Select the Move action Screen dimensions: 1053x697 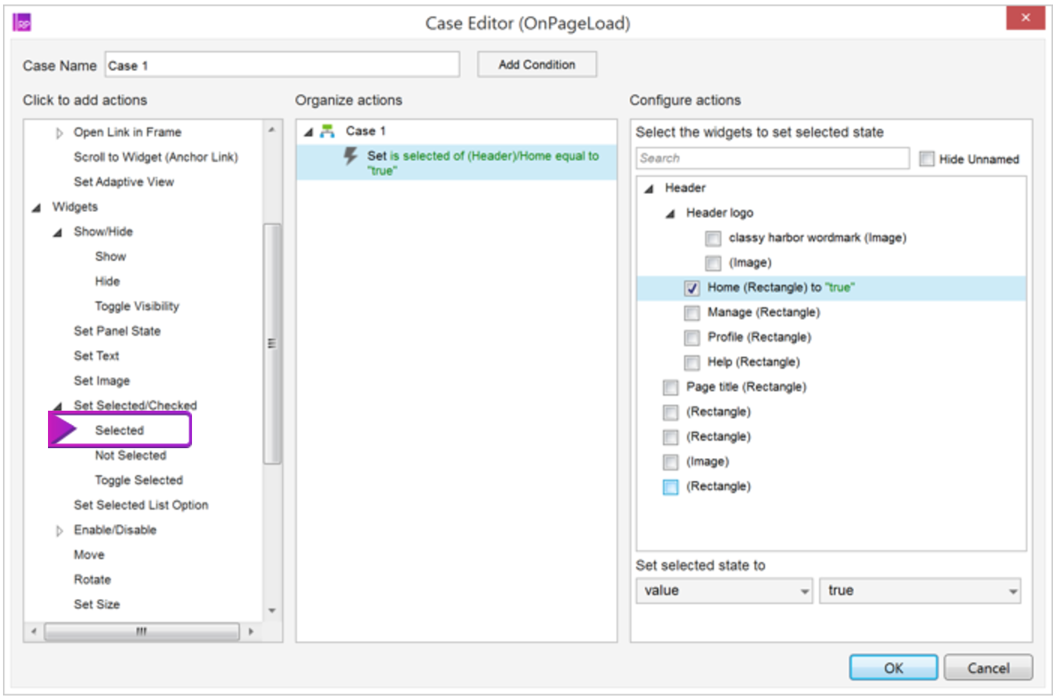[x=88, y=555]
